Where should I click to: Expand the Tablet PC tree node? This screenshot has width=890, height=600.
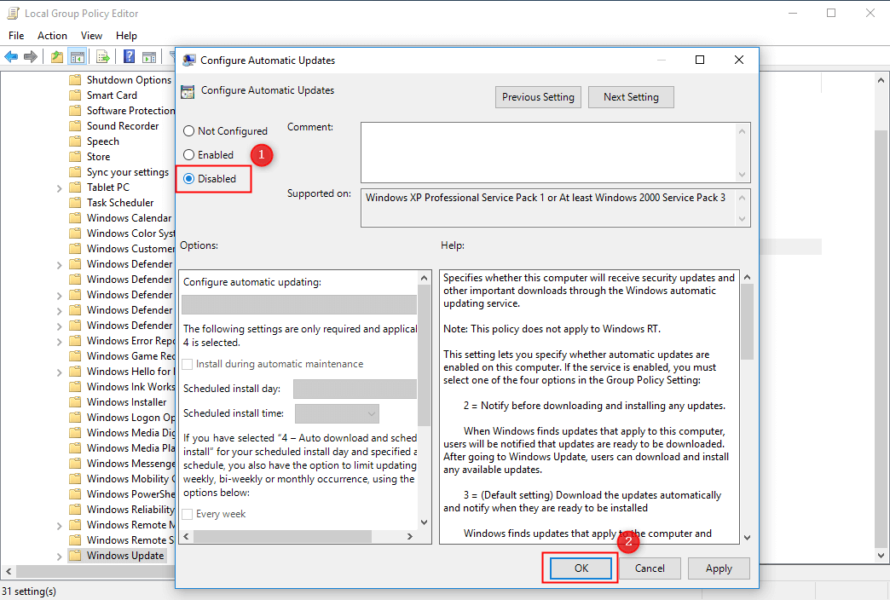59,187
